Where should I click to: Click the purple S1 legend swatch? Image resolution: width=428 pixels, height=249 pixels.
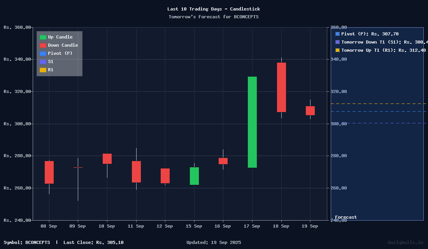(x=43, y=62)
